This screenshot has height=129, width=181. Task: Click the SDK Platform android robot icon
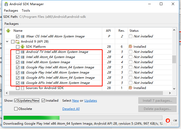22,47
